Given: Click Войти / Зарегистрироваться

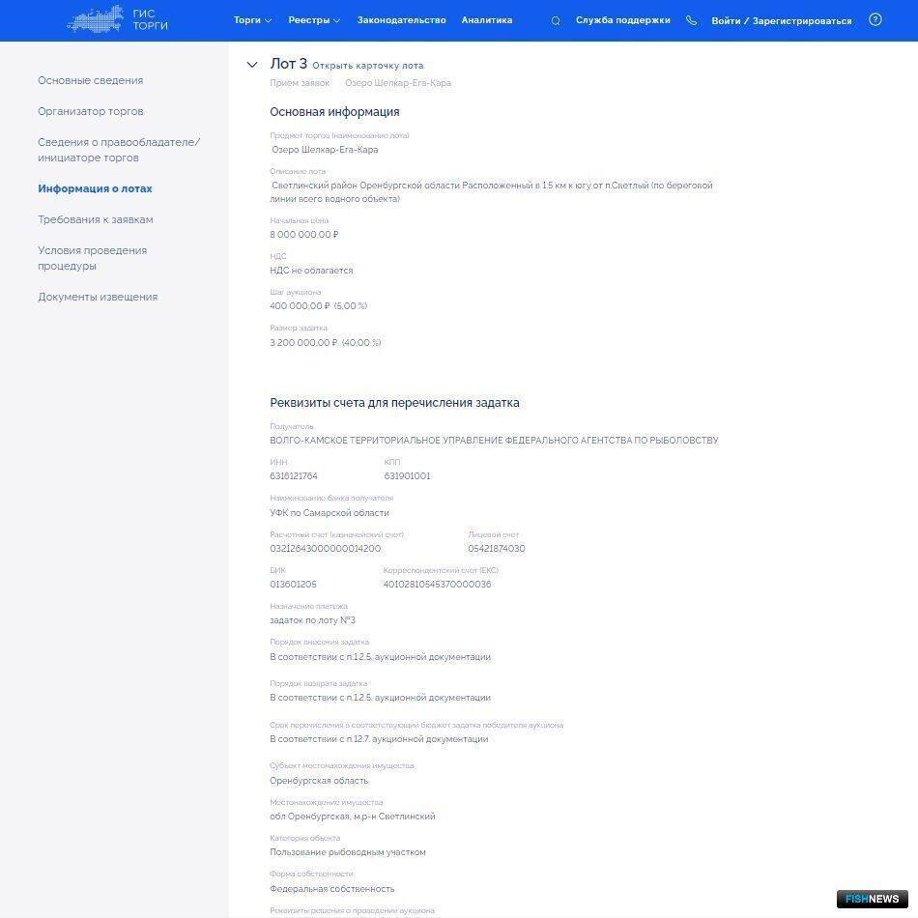Looking at the screenshot, I should point(781,20).
